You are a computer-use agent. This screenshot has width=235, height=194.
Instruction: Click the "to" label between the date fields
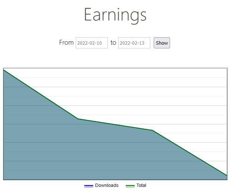point(113,42)
